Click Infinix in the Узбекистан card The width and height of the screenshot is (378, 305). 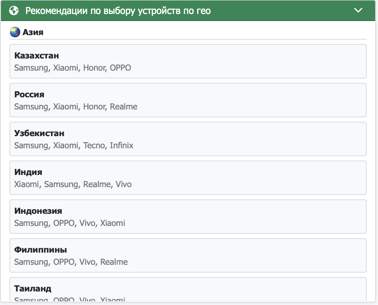coord(122,145)
